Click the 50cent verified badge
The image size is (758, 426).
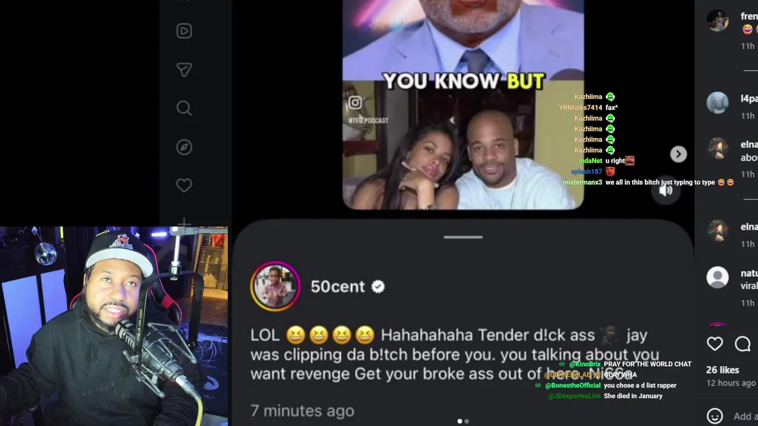[x=378, y=286]
